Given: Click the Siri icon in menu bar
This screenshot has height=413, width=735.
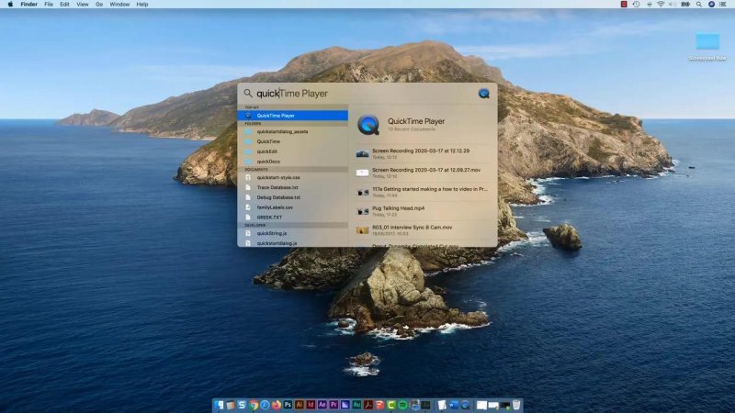Looking at the screenshot, I should coord(711,5).
